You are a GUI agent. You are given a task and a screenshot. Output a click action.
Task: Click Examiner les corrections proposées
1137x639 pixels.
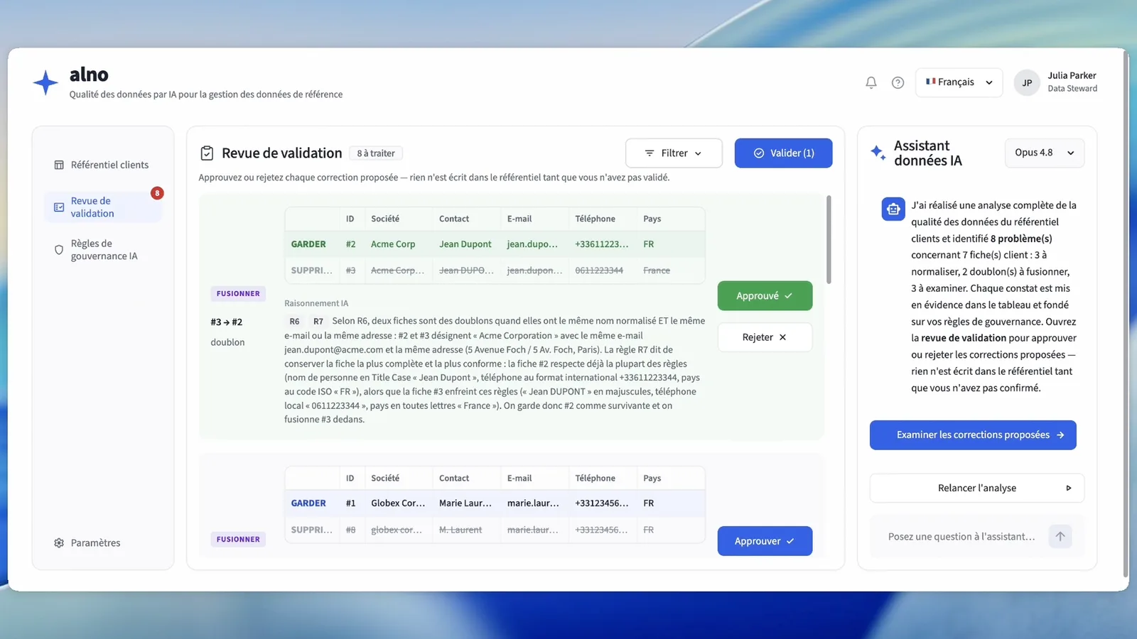pyautogui.click(x=973, y=435)
